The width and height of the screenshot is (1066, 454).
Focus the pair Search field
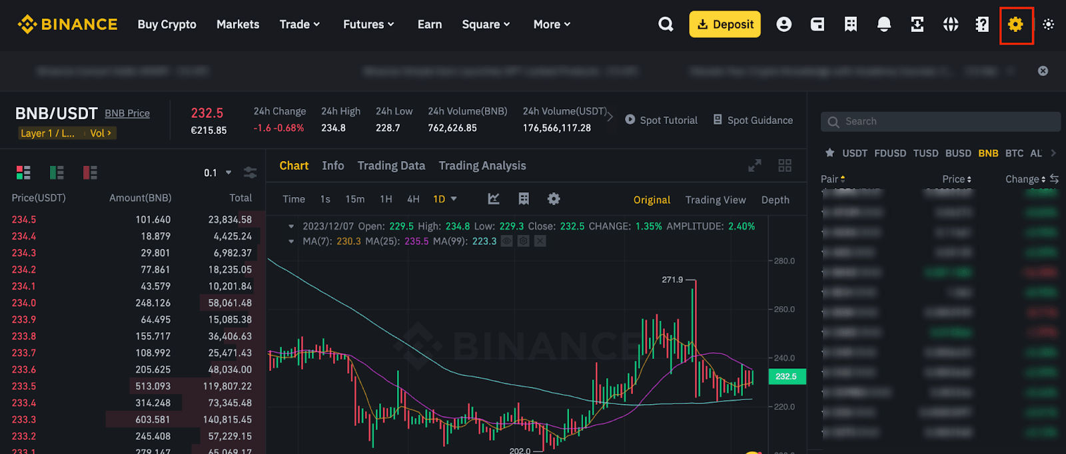tap(941, 121)
